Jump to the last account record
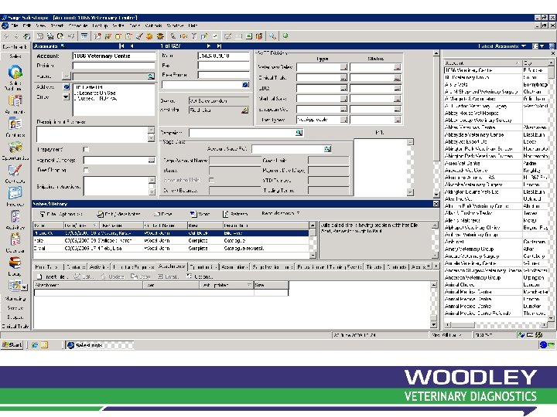The width and height of the screenshot is (557, 417). point(219,46)
